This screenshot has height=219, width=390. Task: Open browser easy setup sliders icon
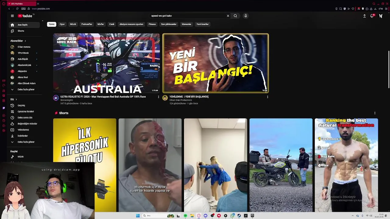386,9
